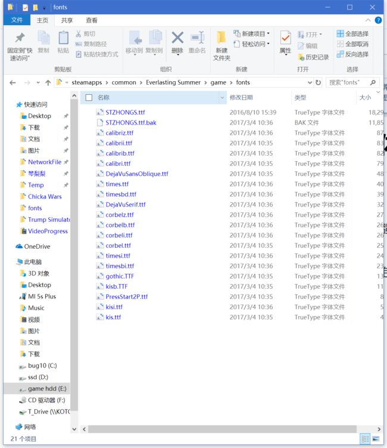Open New item (新建项目) dropdown
Screen dimensions: 387x448
pos(251,34)
